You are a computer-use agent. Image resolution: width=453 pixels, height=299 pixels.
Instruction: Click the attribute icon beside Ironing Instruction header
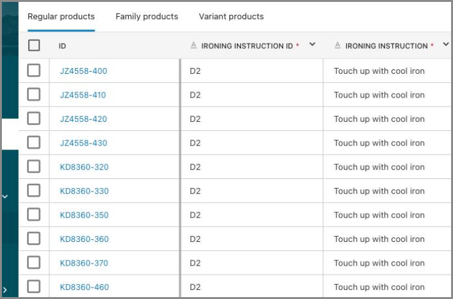pos(338,46)
